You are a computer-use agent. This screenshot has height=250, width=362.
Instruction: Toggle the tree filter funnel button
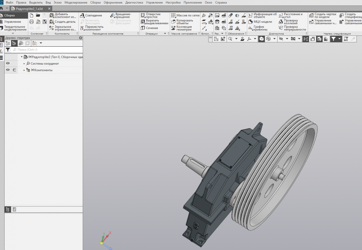(8, 50)
